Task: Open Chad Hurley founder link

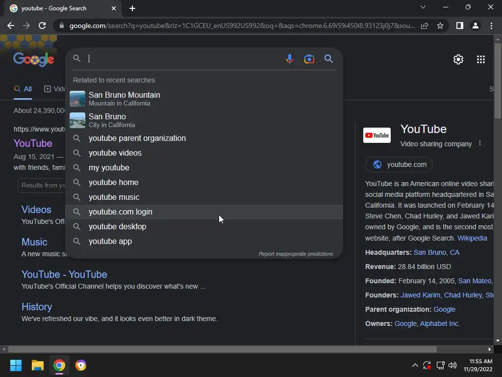Action: coord(464,295)
